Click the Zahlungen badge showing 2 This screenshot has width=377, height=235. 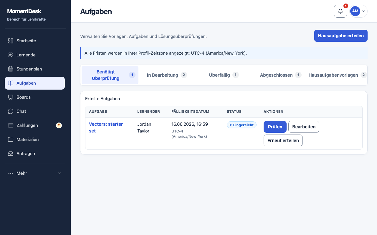point(59,125)
